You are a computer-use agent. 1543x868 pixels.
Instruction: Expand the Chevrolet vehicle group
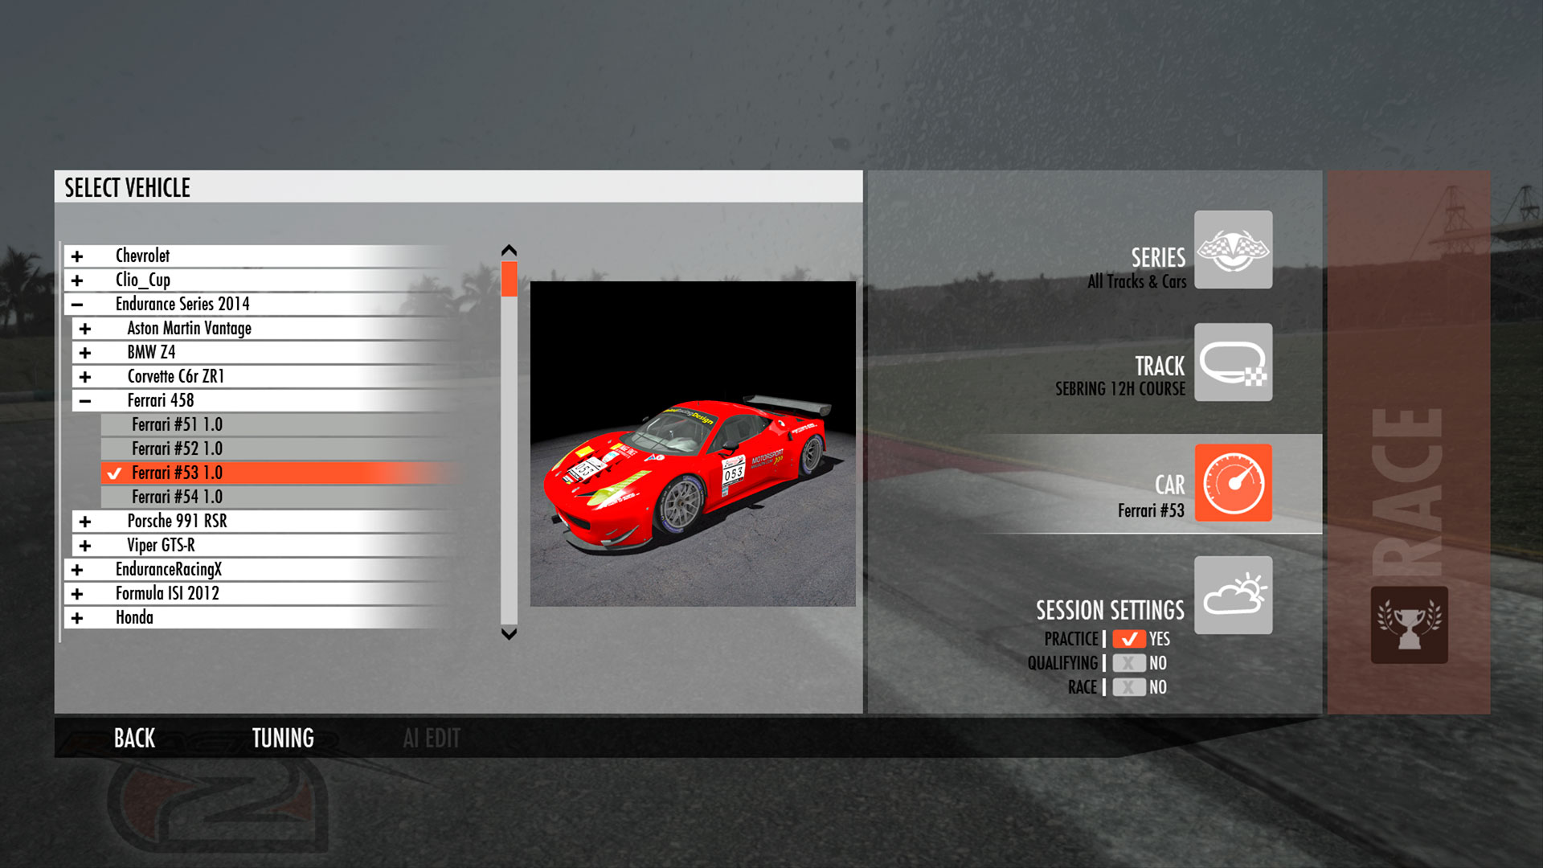77,256
